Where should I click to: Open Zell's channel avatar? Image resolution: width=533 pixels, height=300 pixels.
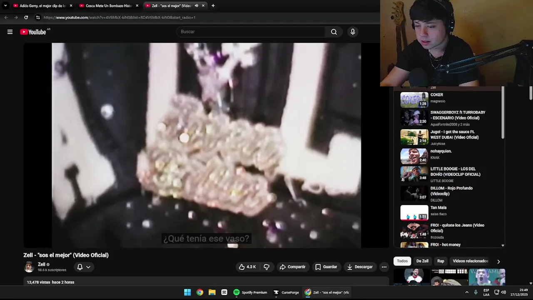(x=29, y=267)
